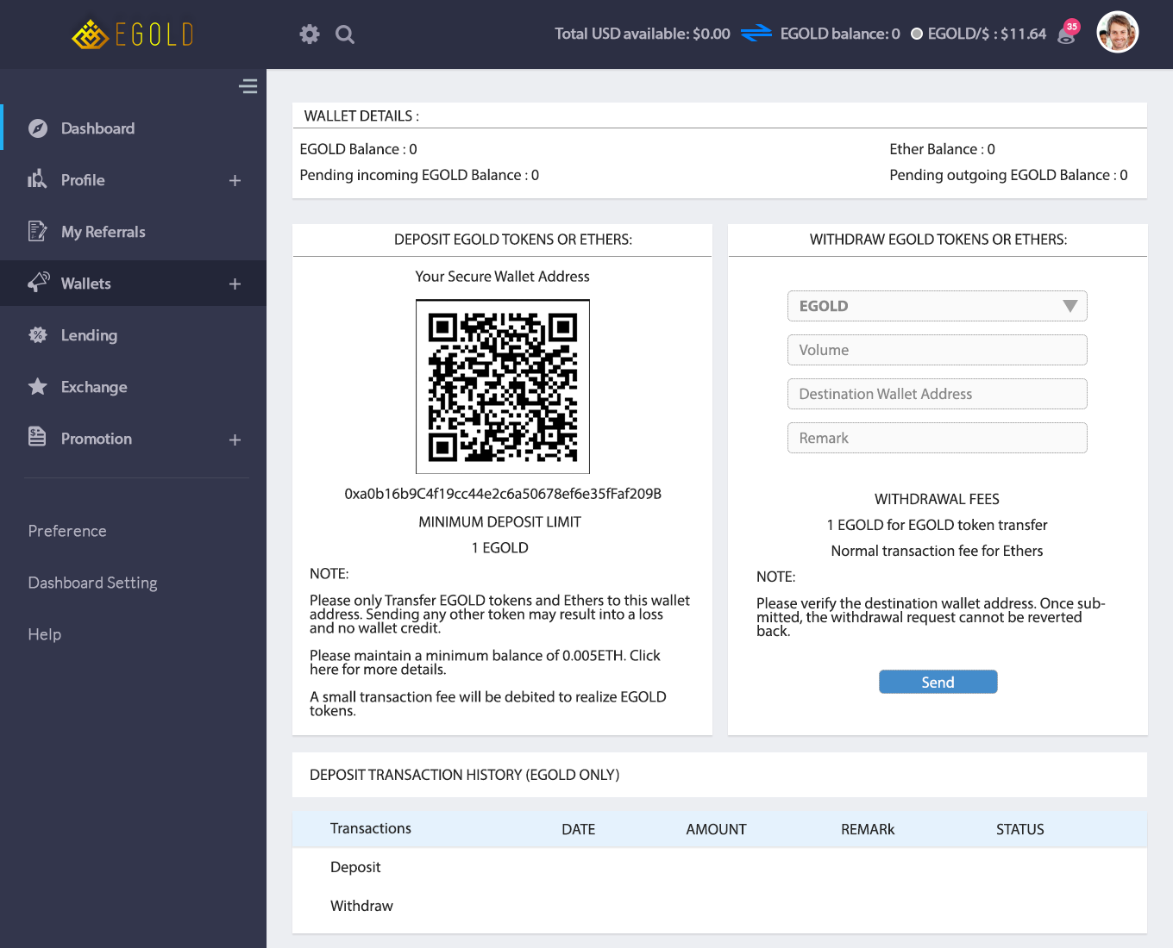
Task: Expand Wallets submenu plus sign
Action: pyautogui.click(x=235, y=284)
